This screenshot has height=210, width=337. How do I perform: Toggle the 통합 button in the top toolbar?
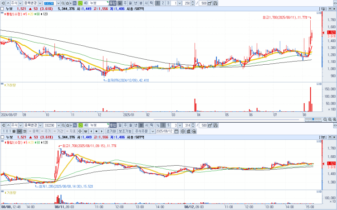pyautogui.click(x=112, y=3)
